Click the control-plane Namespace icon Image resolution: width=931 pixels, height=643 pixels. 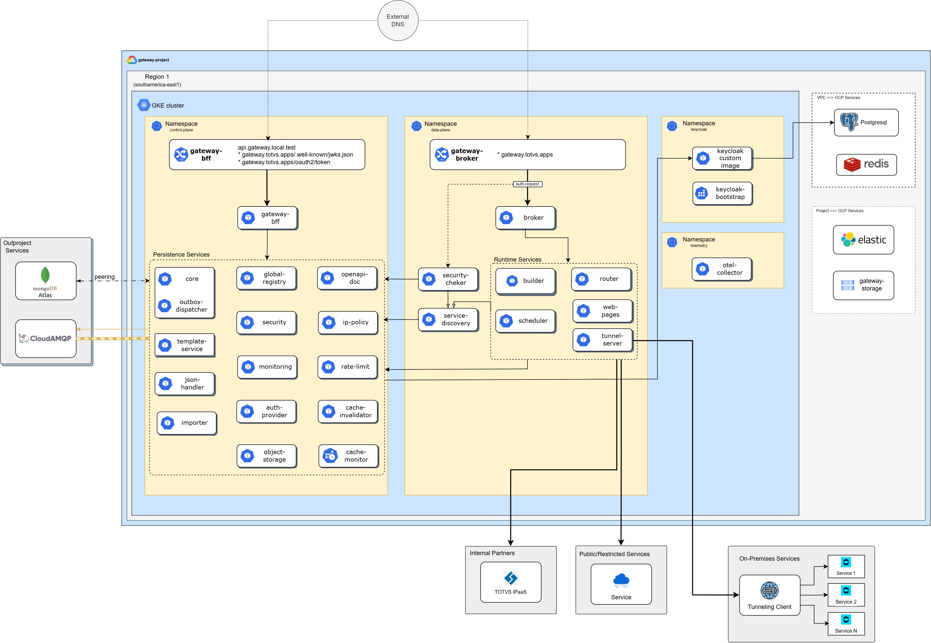click(156, 126)
